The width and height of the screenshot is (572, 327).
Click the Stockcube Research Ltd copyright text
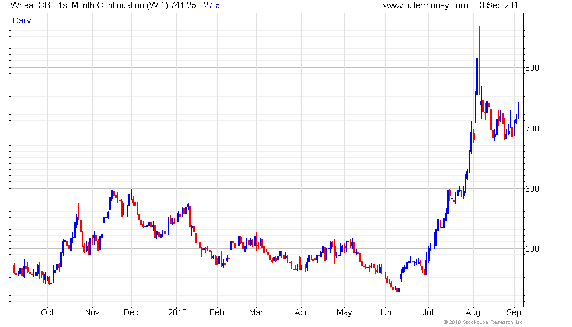[483, 322]
